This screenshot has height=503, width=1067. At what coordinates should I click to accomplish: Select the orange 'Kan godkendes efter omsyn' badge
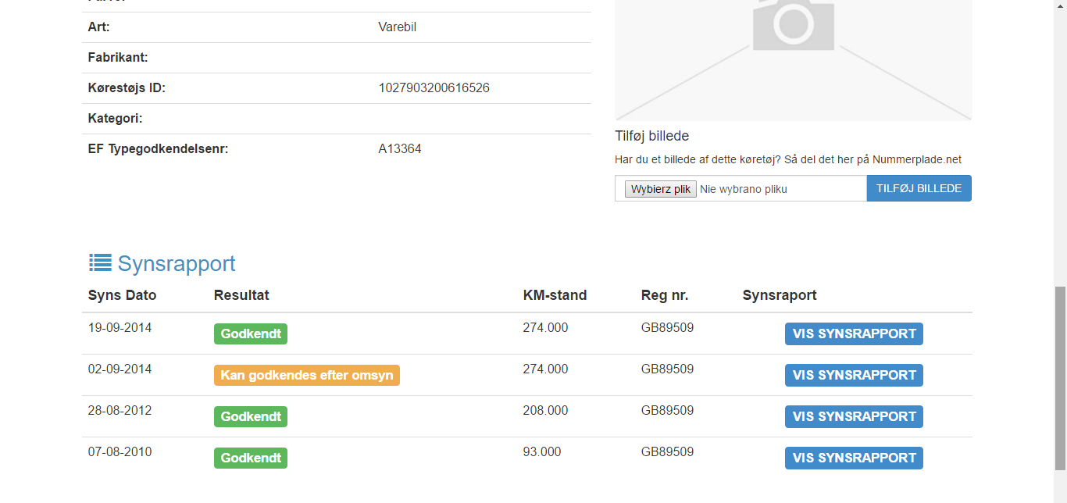coord(306,375)
